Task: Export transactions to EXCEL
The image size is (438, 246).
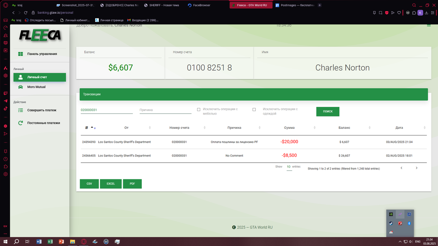Action: pos(111,184)
